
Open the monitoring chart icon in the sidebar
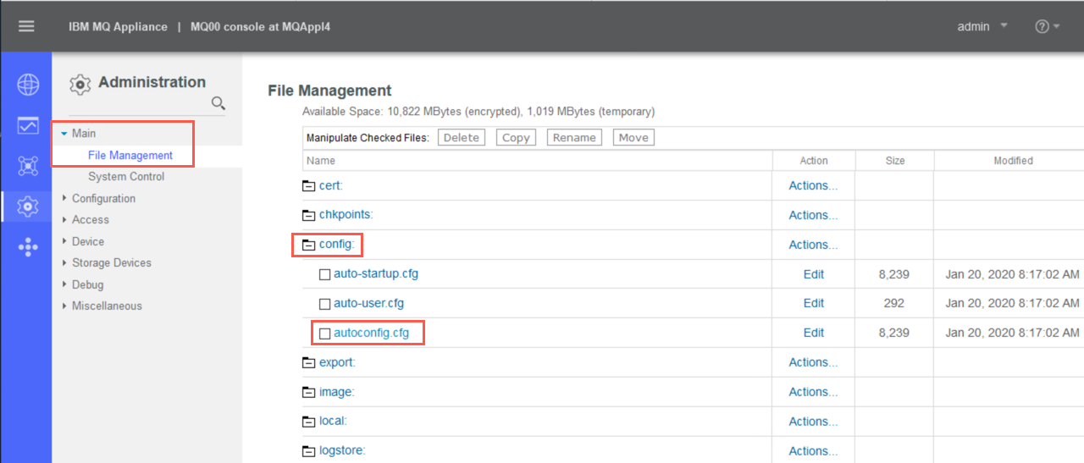[28, 125]
